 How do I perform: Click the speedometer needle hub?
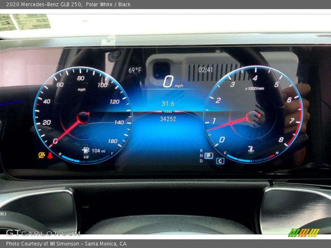point(83,117)
